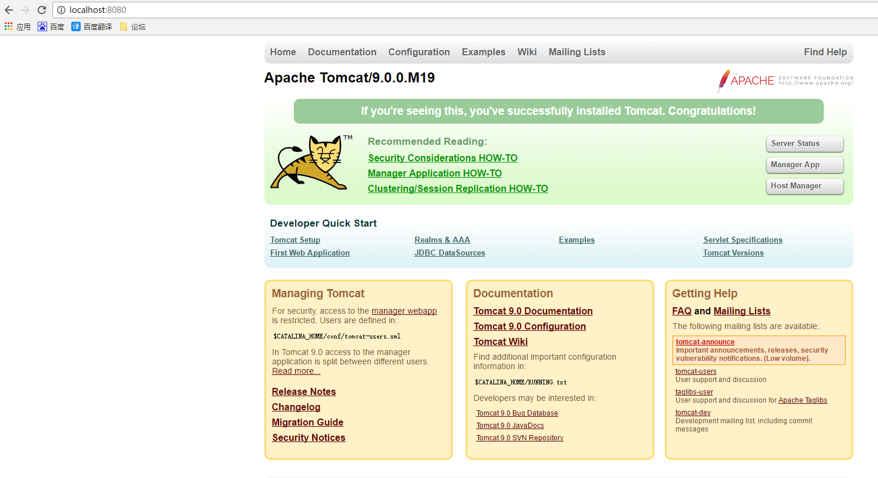The width and height of the screenshot is (878, 478).
Task: Open the First Web Application link
Action: pos(310,253)
